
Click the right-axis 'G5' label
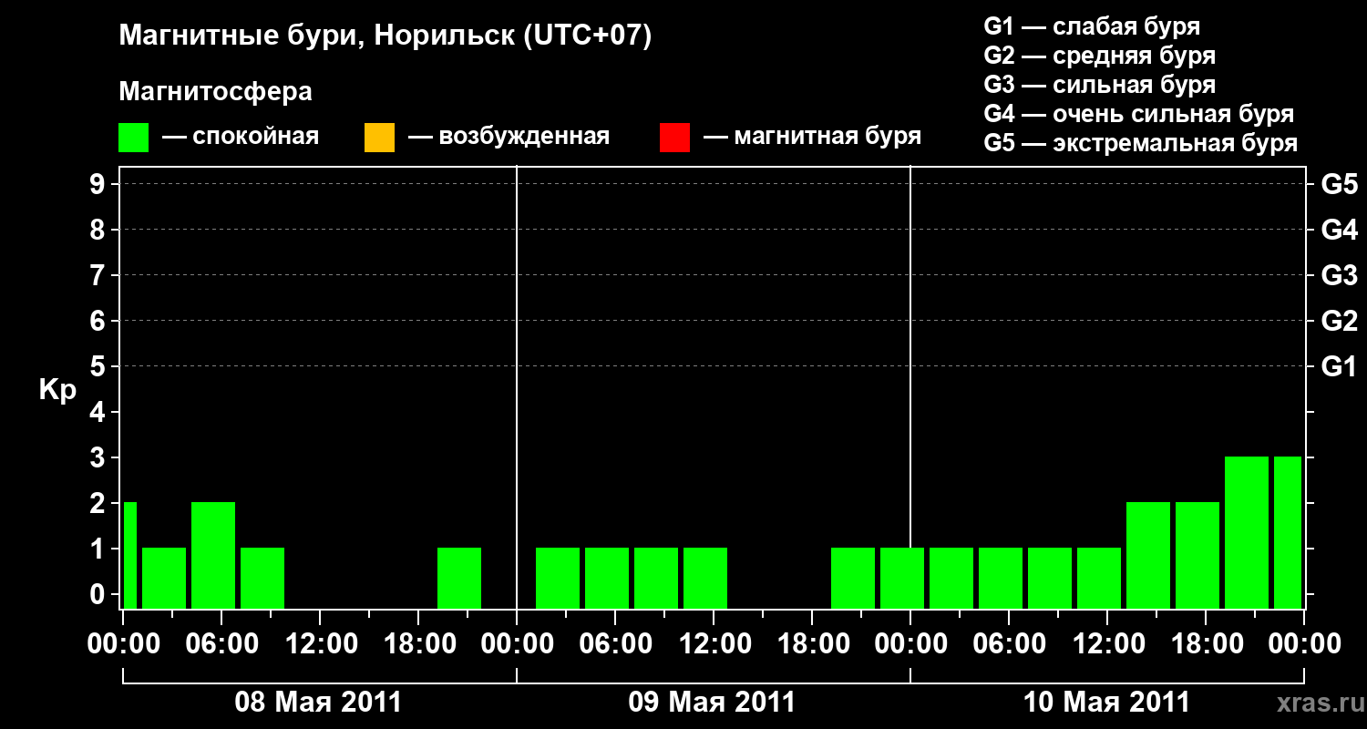point(1339,184)
